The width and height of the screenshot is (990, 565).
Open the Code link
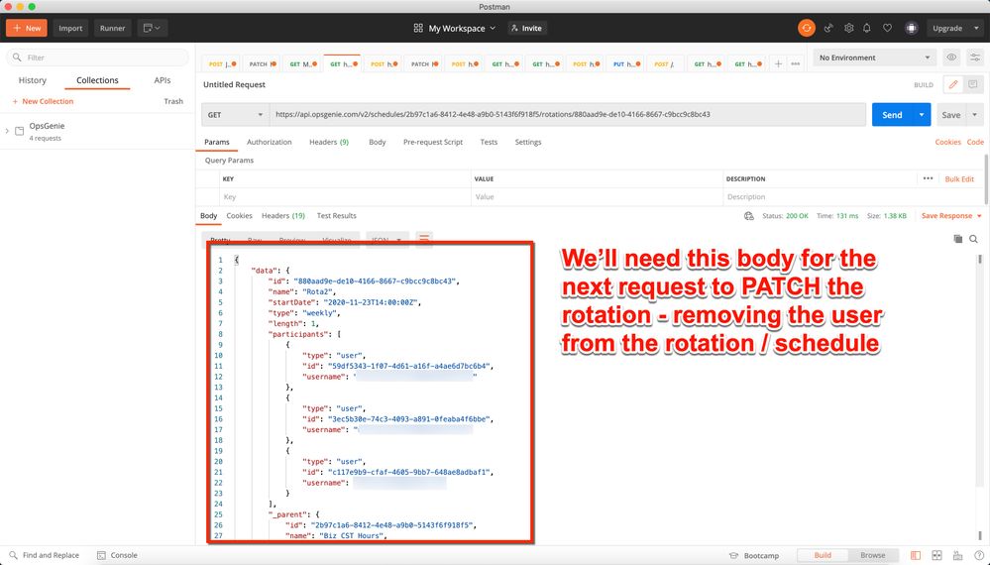tap(975, 142)
